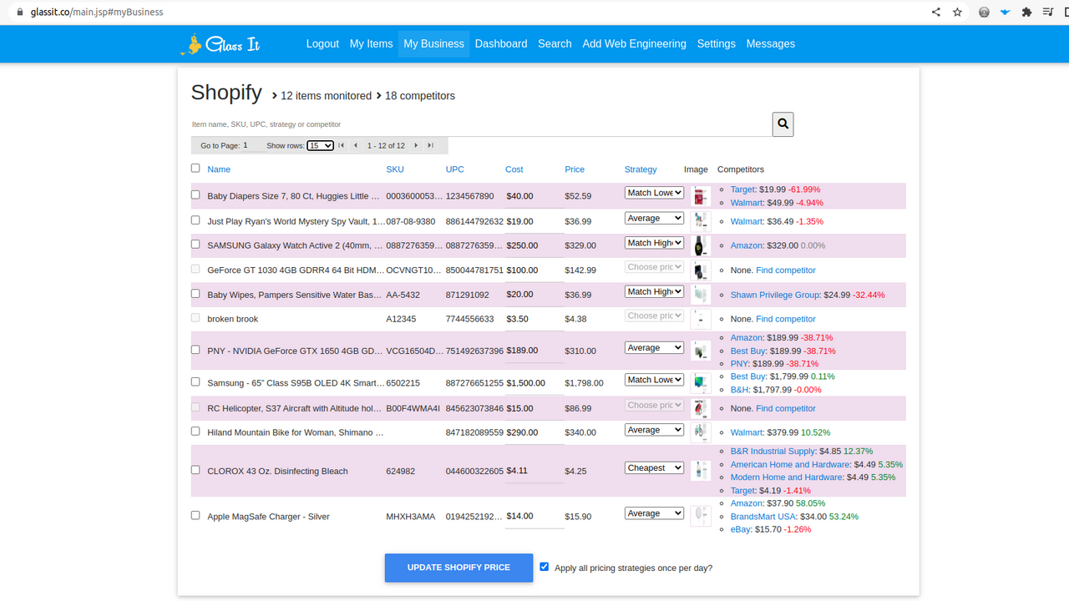Open Add Web Engineering nav item
Viewport: 1069px width, 601px height.
pos(634,44)
